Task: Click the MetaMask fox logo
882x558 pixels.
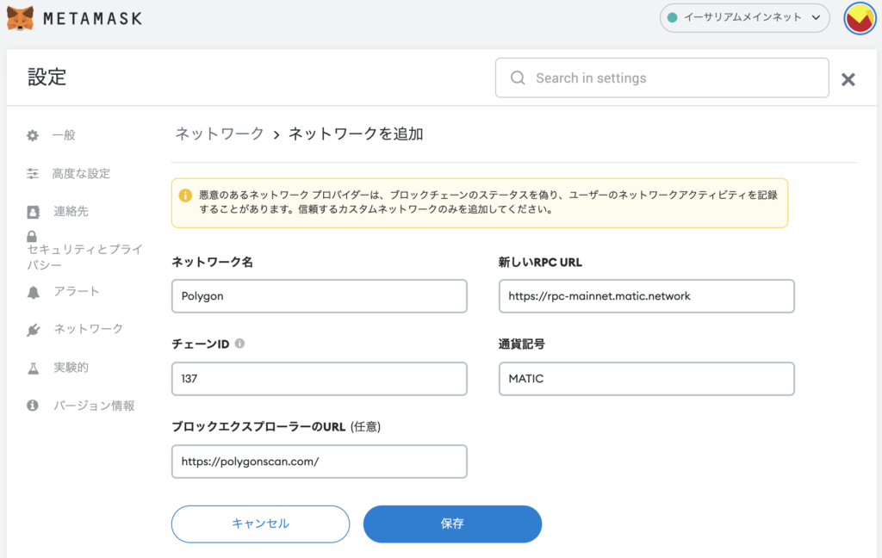Action: coord(22,17)
